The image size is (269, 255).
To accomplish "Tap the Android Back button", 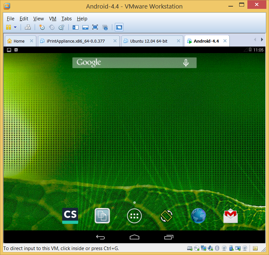I will [x=100, y=237].
